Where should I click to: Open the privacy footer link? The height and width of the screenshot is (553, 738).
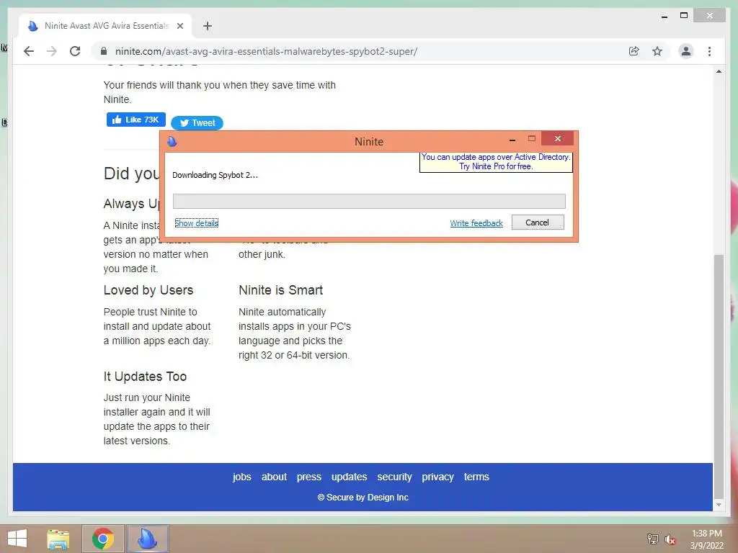point(437,477)
